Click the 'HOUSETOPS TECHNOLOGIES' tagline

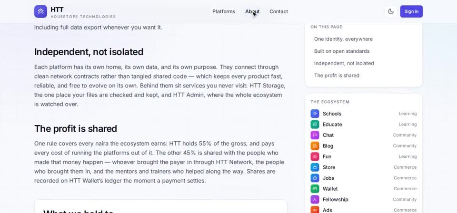[83, 17]
